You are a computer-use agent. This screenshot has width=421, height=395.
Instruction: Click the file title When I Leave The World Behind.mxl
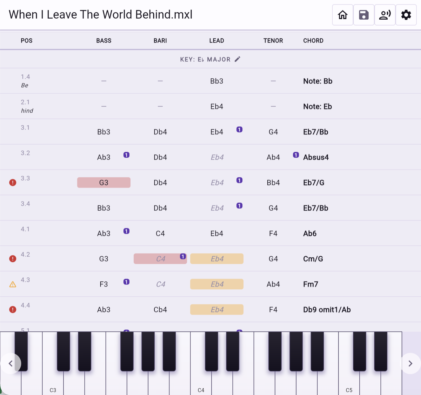(x=101, y=14)
